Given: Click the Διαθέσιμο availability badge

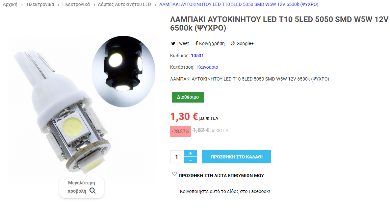Looking at the screenshot, I should [188, 97].
